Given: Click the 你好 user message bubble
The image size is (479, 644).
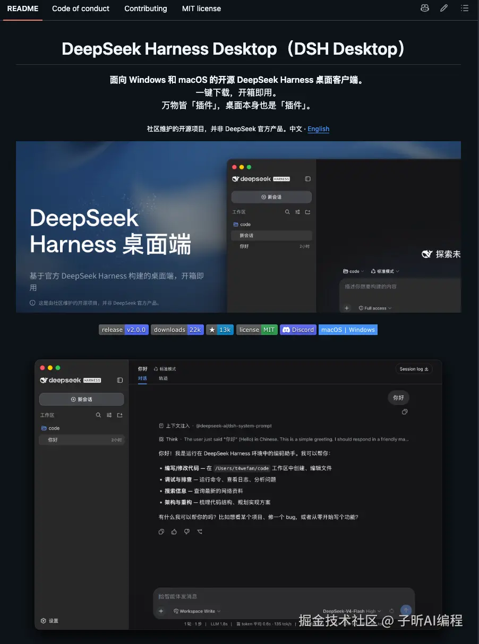Looking at the screenshot, I should tap(398, 397).
